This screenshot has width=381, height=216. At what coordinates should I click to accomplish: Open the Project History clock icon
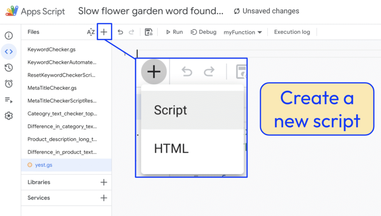tap(9, 68)
